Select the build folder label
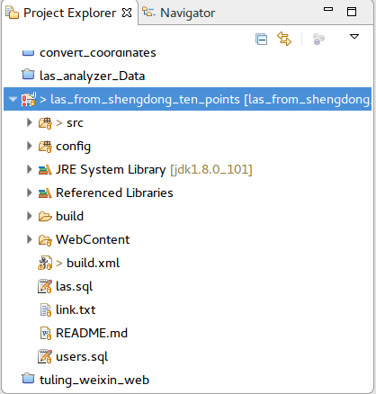The width and height of the screenshot is (376, 394). (x=69, y=216)
